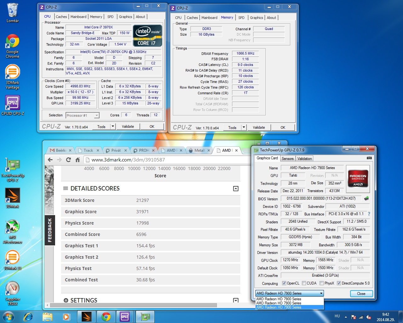403x323 pixels.
Task: Open 3DMark 11 desktop shortcut
Action: point(13,260)
